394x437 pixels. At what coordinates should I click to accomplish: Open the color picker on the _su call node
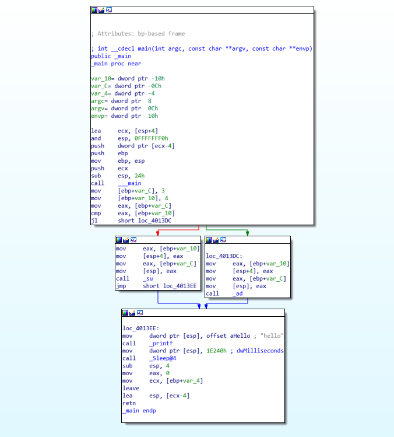[x=119, y=240]
